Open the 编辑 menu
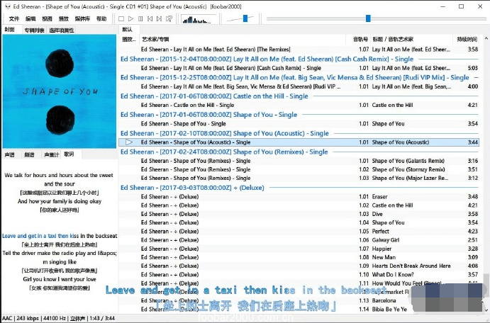 (30, 18)
